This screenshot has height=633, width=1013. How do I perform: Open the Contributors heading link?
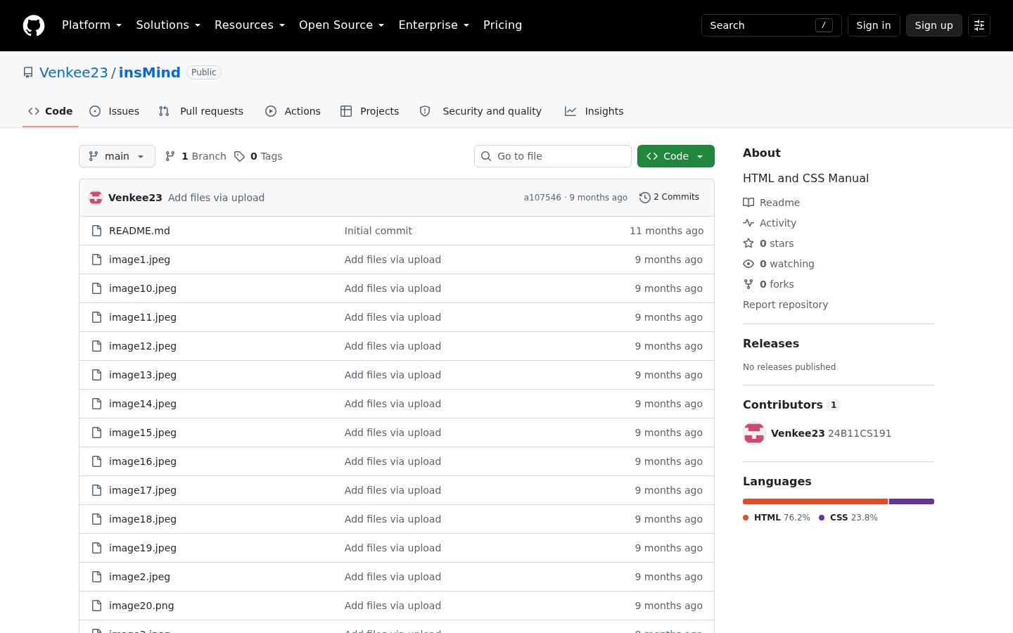791,404
